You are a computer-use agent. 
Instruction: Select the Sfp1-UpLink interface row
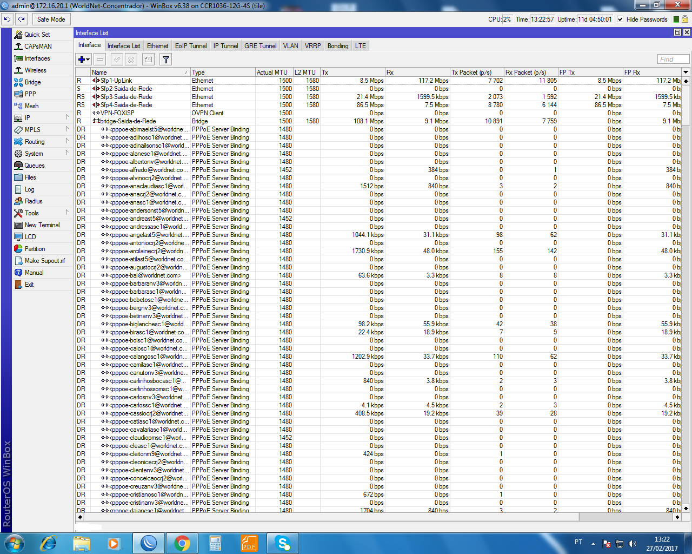click(x=378, y=81)
